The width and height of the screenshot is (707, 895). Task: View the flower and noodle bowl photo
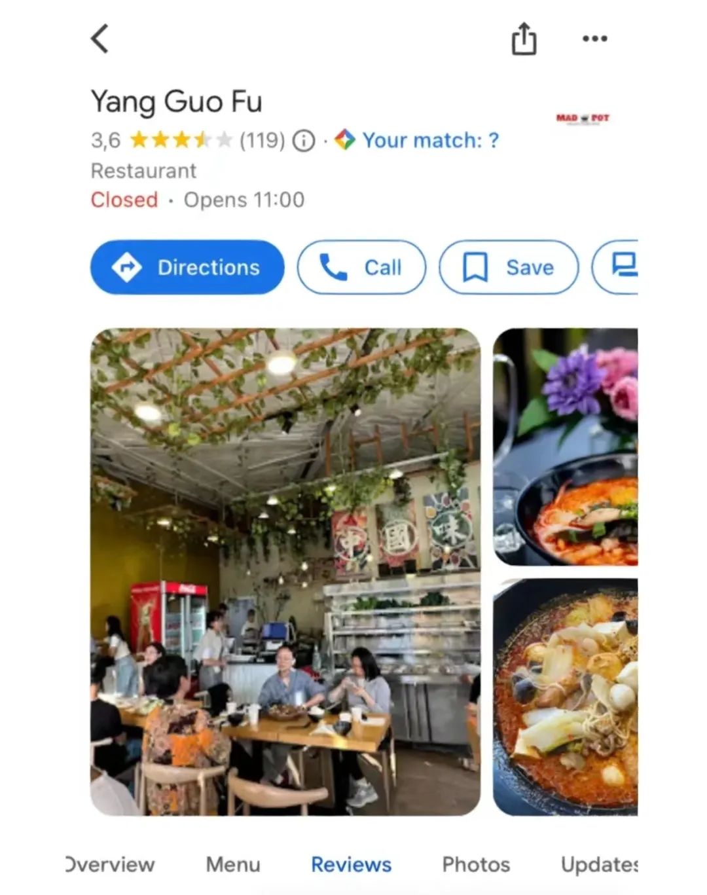(x=566, y=447)
